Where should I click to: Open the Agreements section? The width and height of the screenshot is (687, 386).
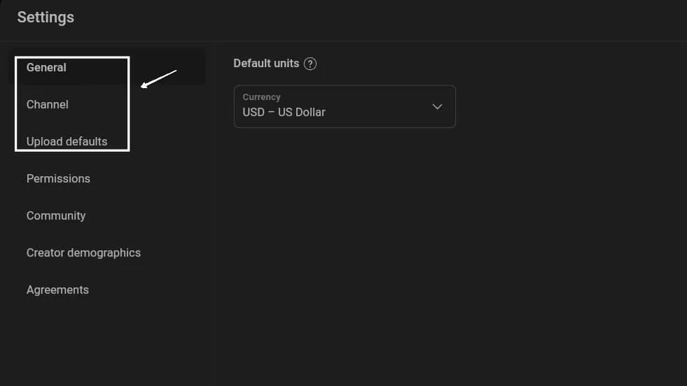[x=57, y=289]
